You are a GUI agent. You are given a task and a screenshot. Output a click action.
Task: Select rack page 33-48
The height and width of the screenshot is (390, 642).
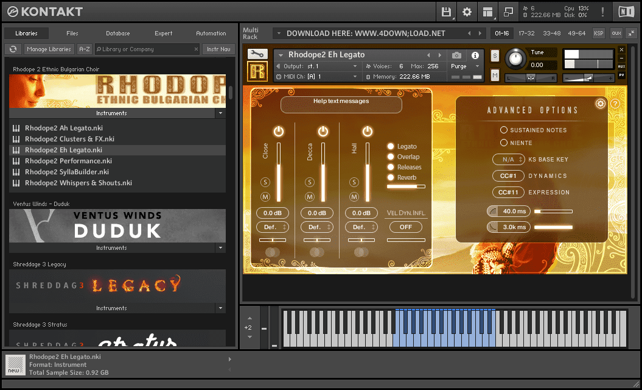click(x=551, y=34)
